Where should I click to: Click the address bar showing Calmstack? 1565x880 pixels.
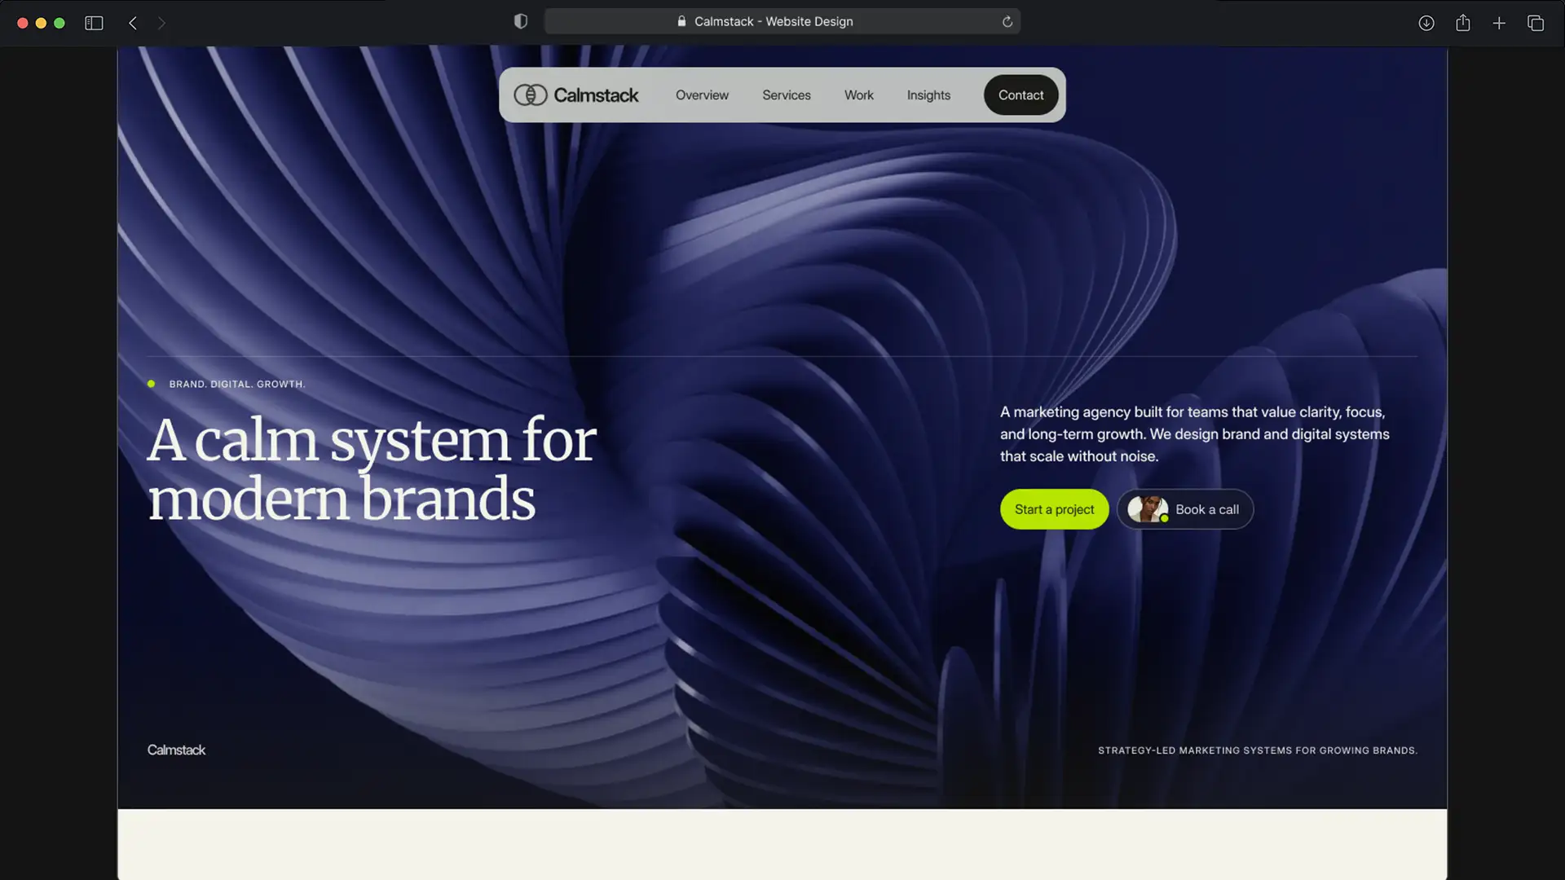pyautogui.click(x=773, y=22)
